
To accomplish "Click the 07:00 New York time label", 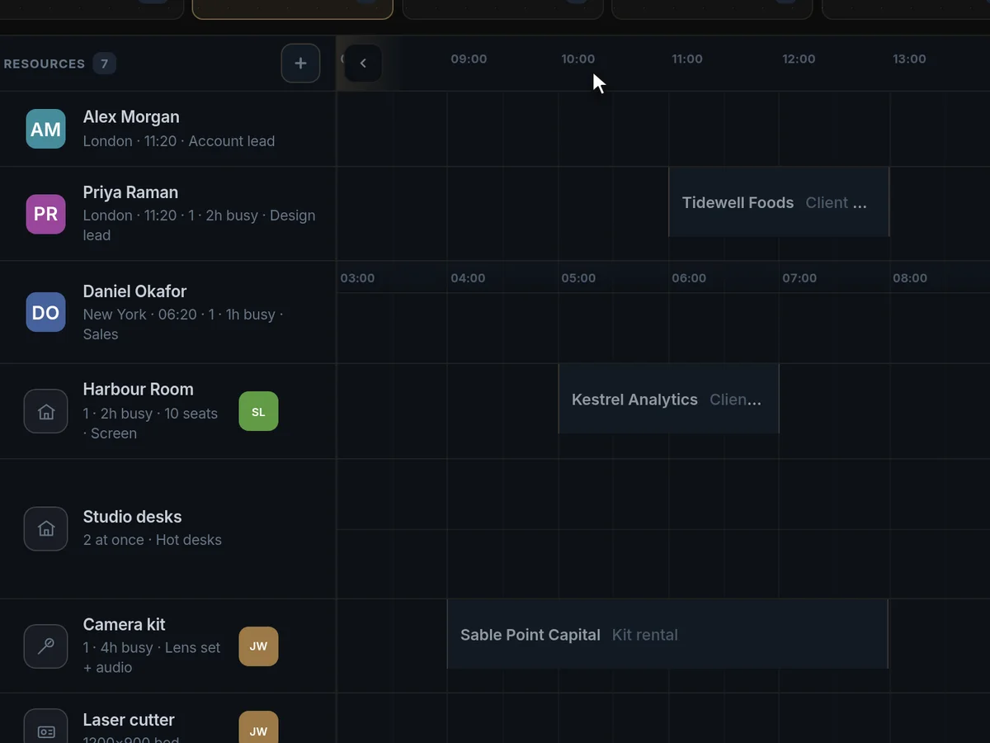I will tap(799, 278).
